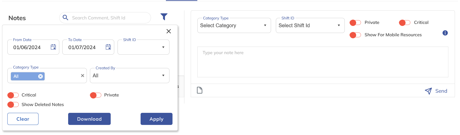Click the Clear button
The height and width of the screenshot is (135, 460).
[x=23, y=119]
